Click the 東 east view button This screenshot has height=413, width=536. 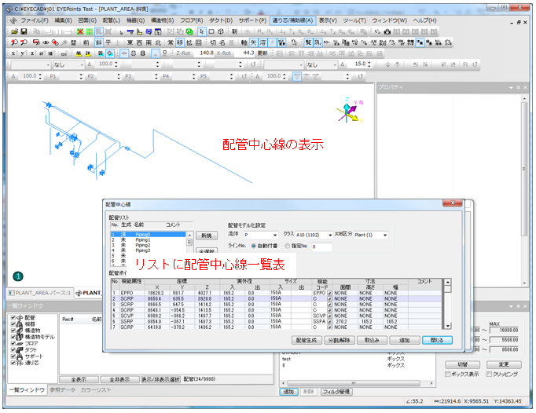point(130,42)
